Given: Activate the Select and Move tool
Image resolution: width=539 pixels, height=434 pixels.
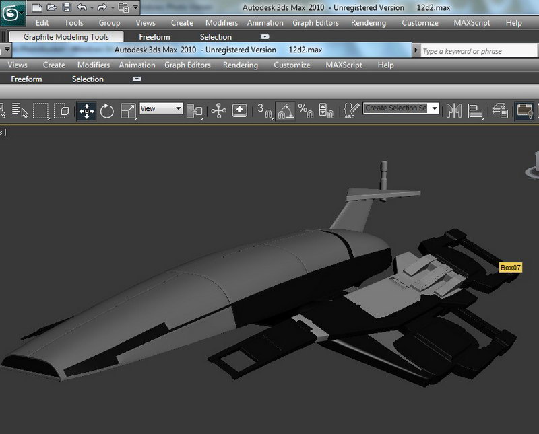Looking at the screenshot, I should coord(86,111).
